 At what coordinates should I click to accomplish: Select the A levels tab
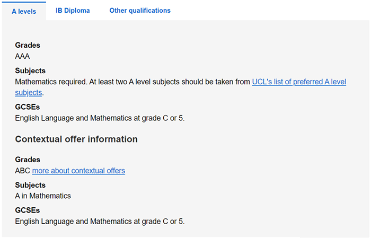[x=24, y=11]
